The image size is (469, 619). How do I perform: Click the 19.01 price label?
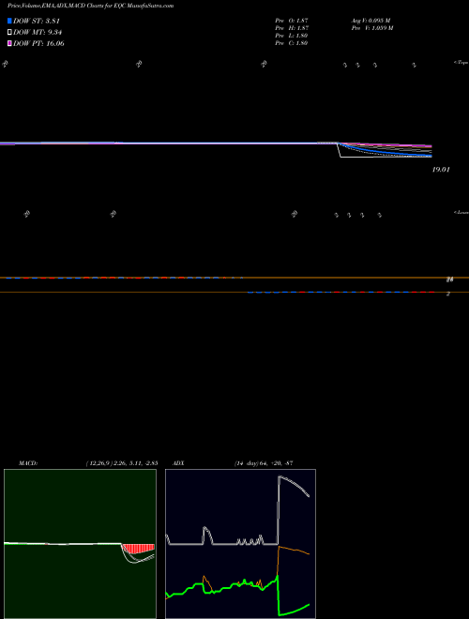441,170
